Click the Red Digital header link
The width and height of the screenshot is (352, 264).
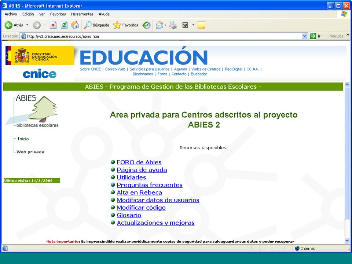tap(234, 69)
